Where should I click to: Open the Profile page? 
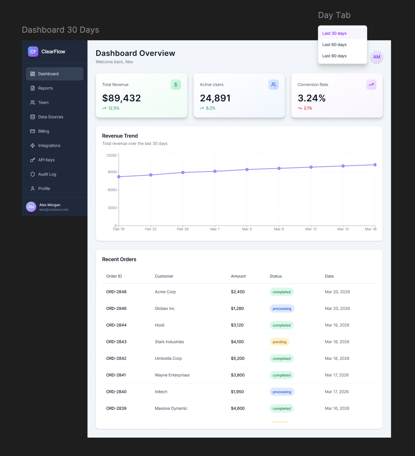(55, 189)
